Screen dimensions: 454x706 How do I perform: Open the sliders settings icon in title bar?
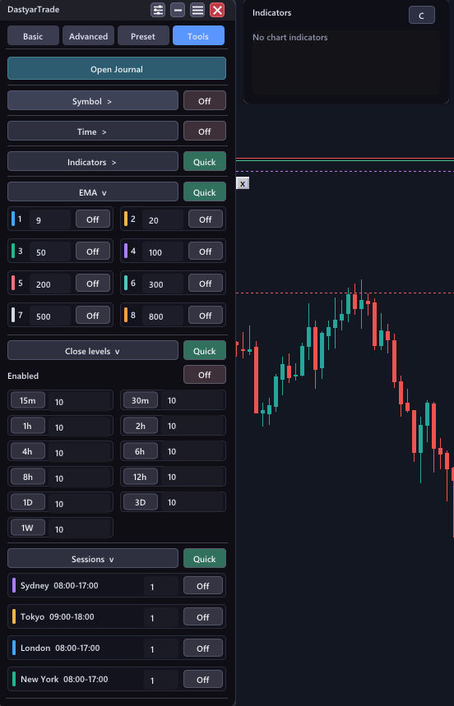(158, 10)
